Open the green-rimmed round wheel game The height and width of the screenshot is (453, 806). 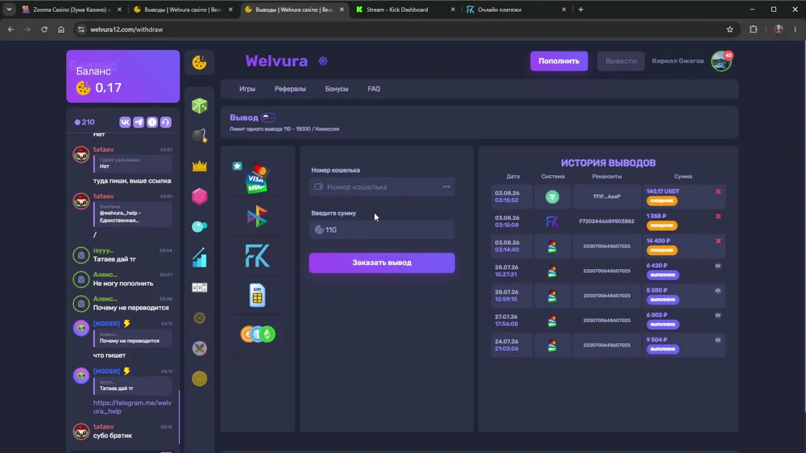(200, 318)
